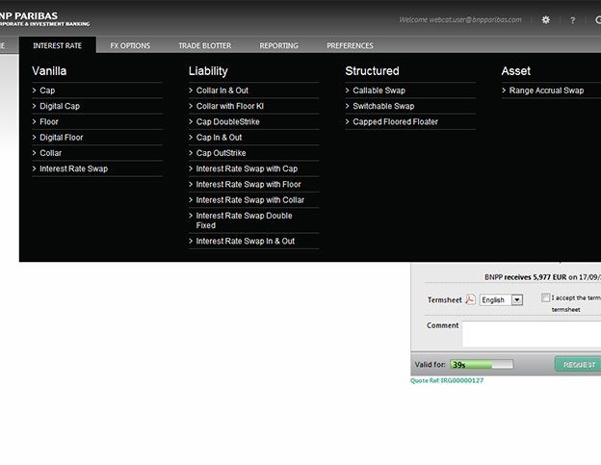Open the termsheet language dropdown arrow
The height and width of the screenshot is (465, 601).
click(x=517, y=300)
